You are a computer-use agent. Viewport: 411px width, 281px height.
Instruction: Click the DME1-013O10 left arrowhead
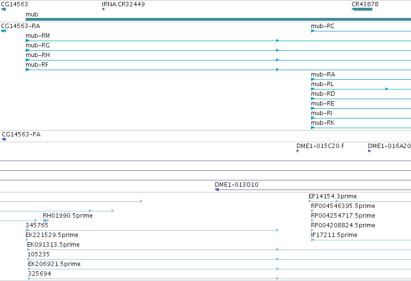[x=217, y=190]
